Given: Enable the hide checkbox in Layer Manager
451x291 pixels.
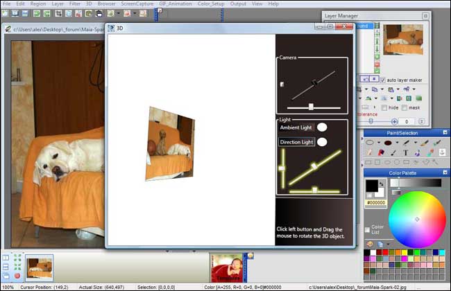Looking at the screenshot, I should (x=385, y=108).
